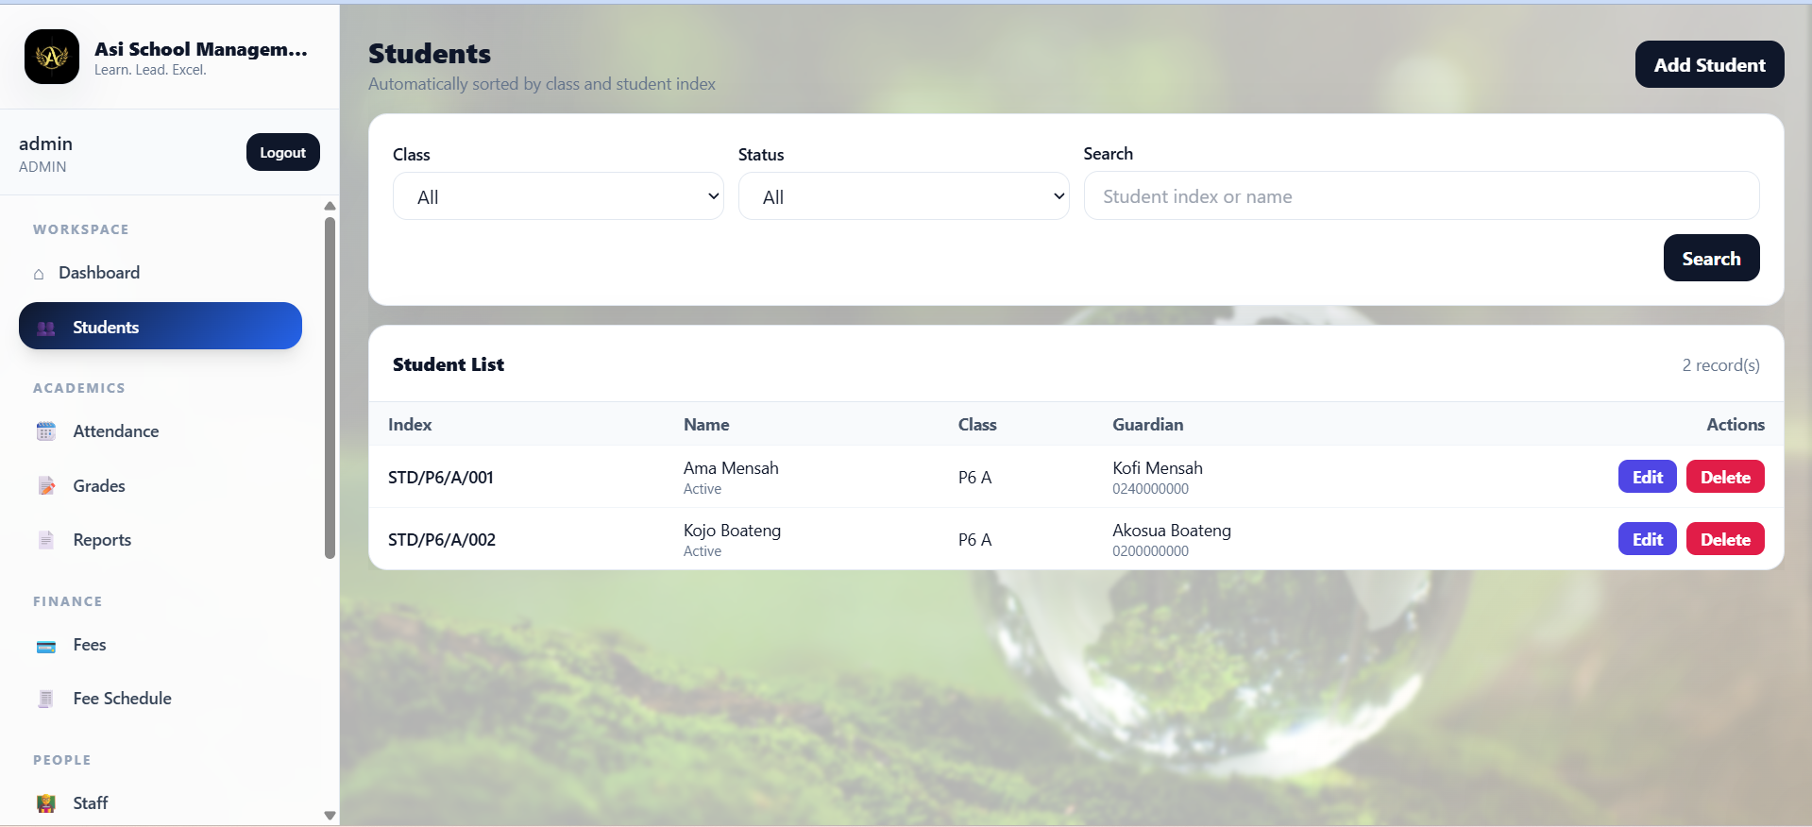Click guardian Kofi Mensah
Viewport: 1812px width, 827px height.
click(1158, 468)
